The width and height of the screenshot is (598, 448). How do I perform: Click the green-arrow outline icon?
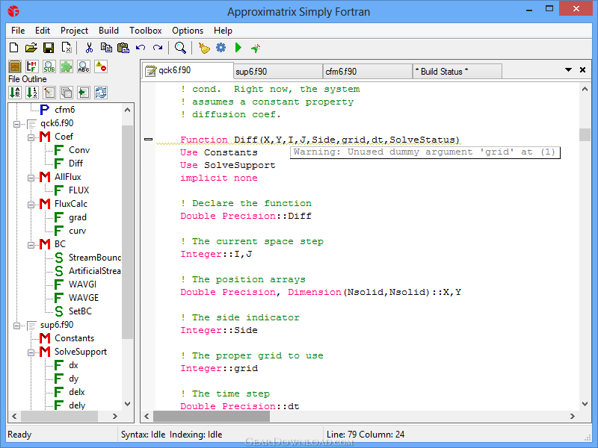click(x=84, y=93)
